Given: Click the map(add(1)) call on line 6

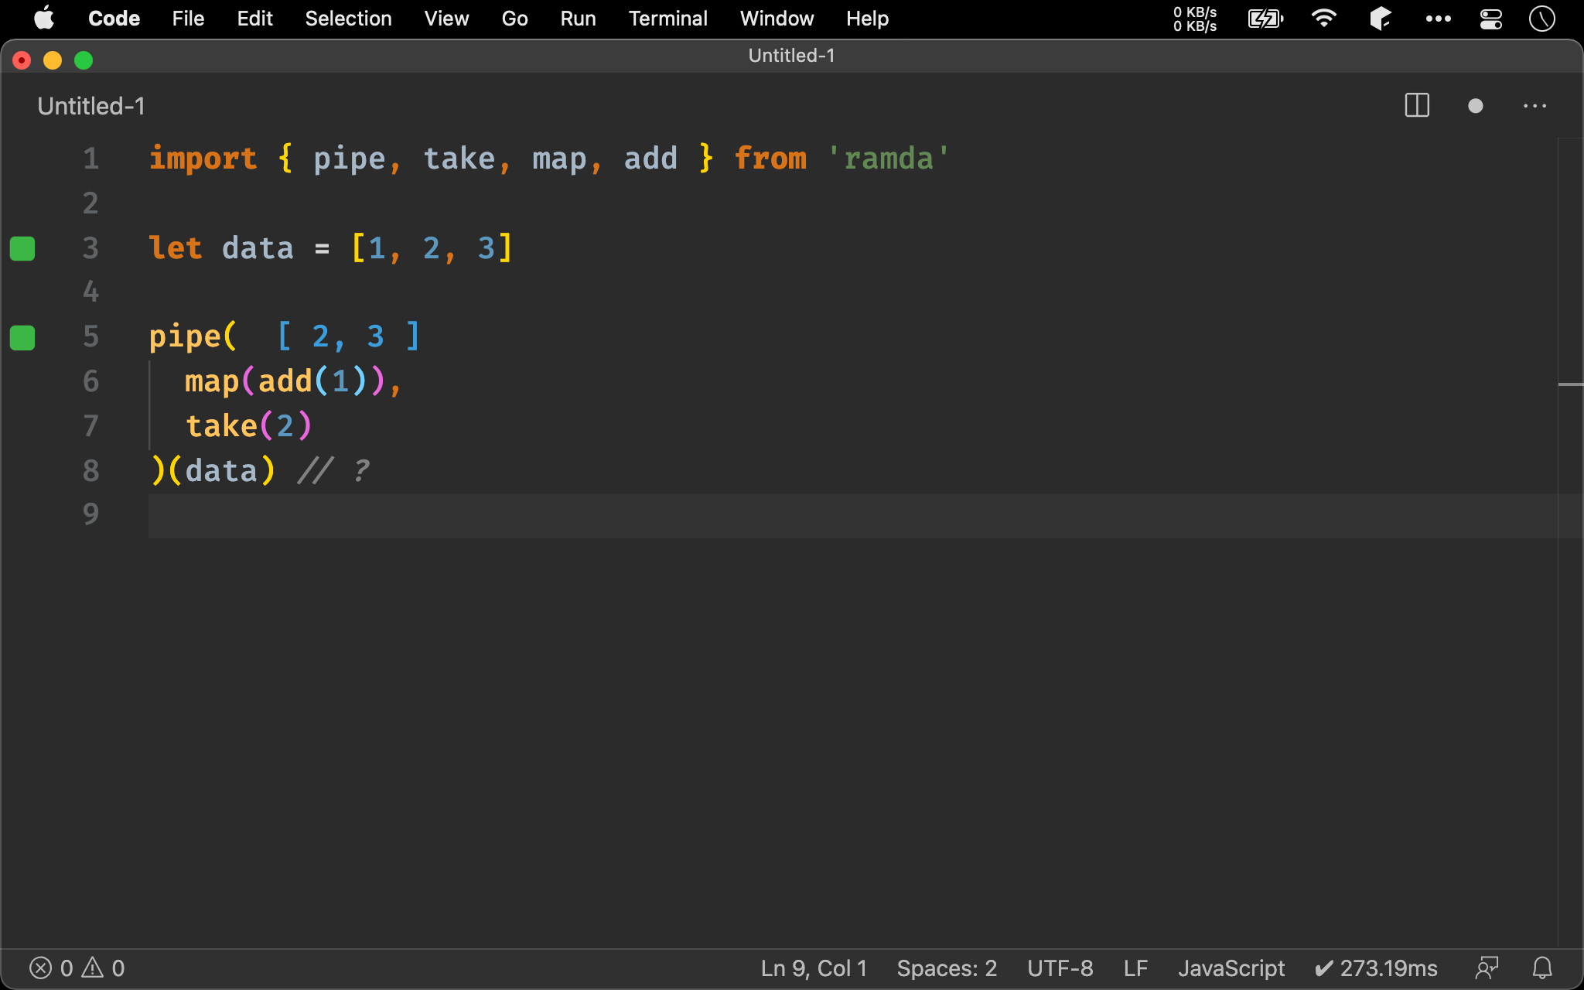Looking at the screenshot, I should click(284, 381).
